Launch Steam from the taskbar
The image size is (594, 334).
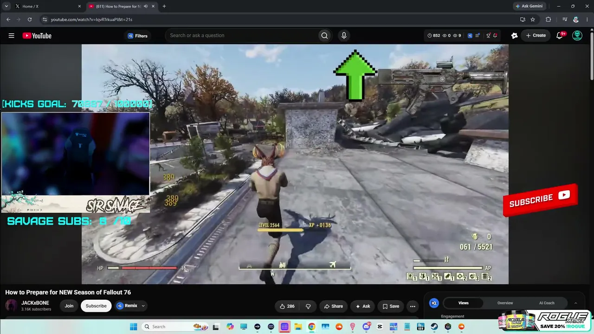point(434,327)
